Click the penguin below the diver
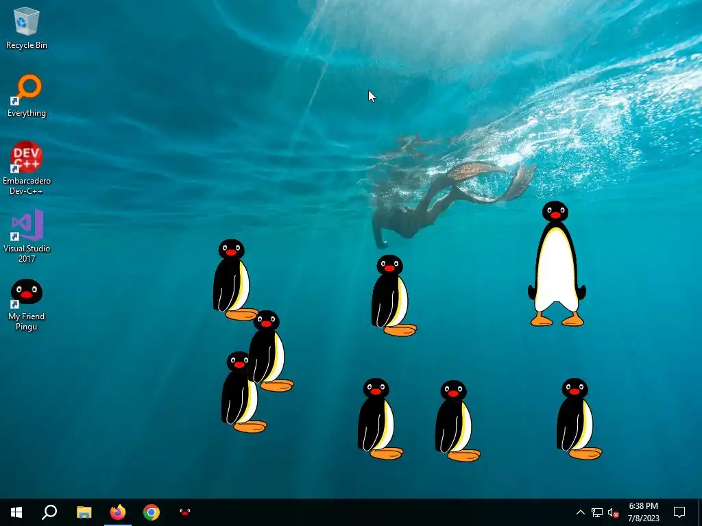 [393, 296]
